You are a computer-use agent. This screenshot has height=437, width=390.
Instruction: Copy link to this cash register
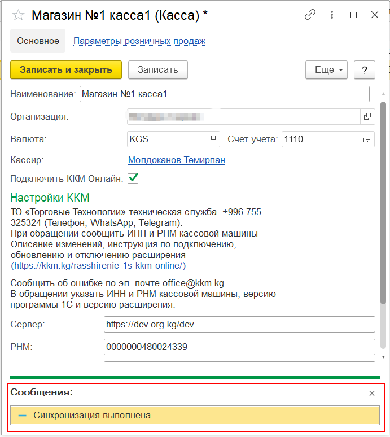point(310,15)
